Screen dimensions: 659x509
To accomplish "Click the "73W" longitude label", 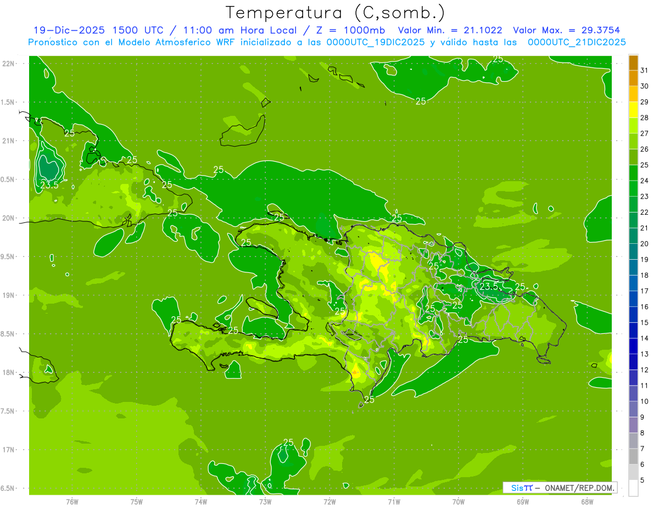I will click(x=265, y=502).
